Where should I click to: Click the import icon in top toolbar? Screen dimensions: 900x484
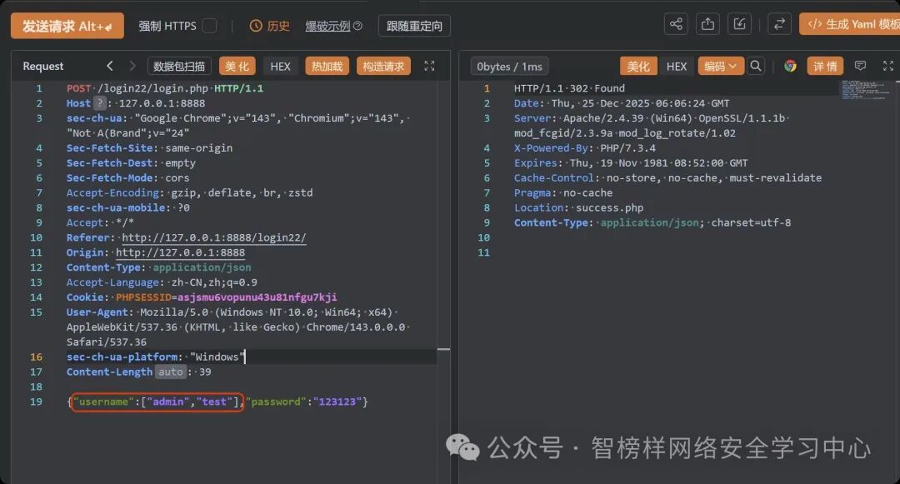point(739,24)
